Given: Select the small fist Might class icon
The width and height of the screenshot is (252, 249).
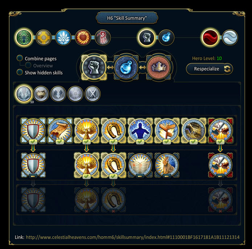Looking at the screenshot, I should pos(146,37).
